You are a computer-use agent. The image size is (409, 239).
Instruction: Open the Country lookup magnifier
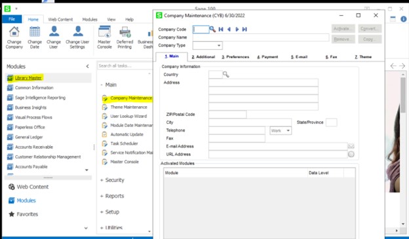pyautogui.click(x=226, y=75)
